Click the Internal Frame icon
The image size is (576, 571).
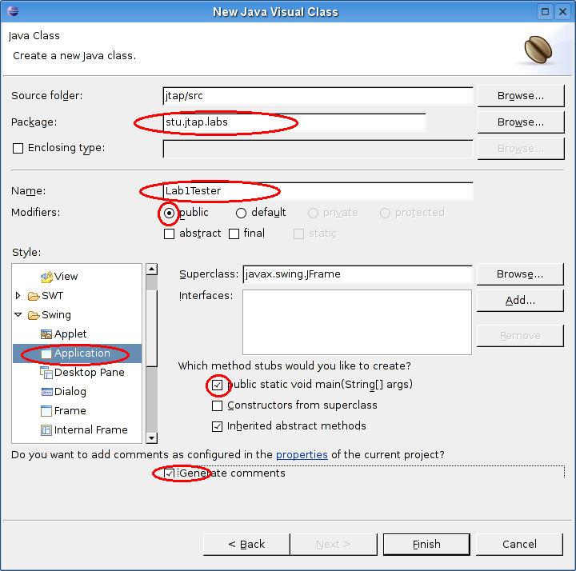[46, 430]
